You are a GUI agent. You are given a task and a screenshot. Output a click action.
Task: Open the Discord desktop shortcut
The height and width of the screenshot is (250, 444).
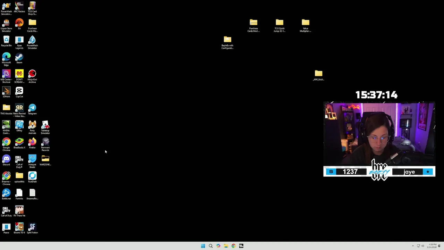coord(6,160)
